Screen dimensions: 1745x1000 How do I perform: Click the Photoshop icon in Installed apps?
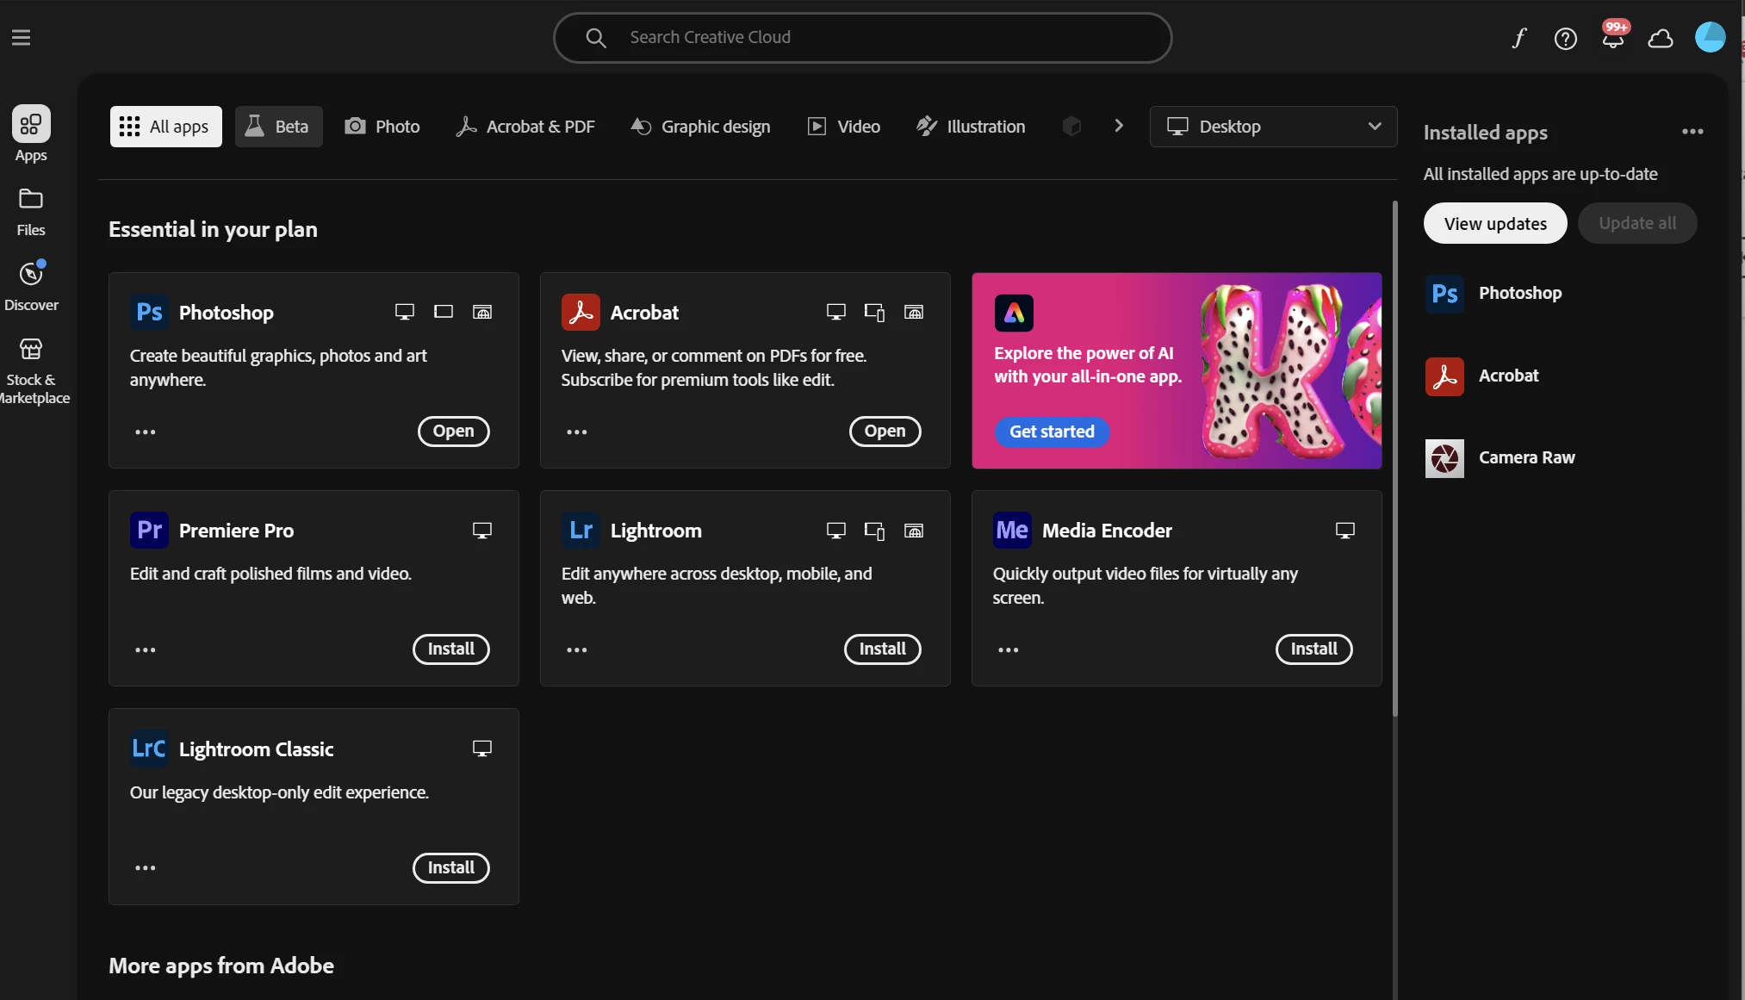(1444, 294)
